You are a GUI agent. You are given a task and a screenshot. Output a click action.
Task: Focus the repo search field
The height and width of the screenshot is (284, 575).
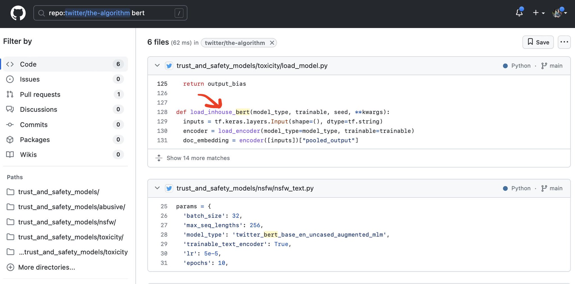click(x=110, y=13)
